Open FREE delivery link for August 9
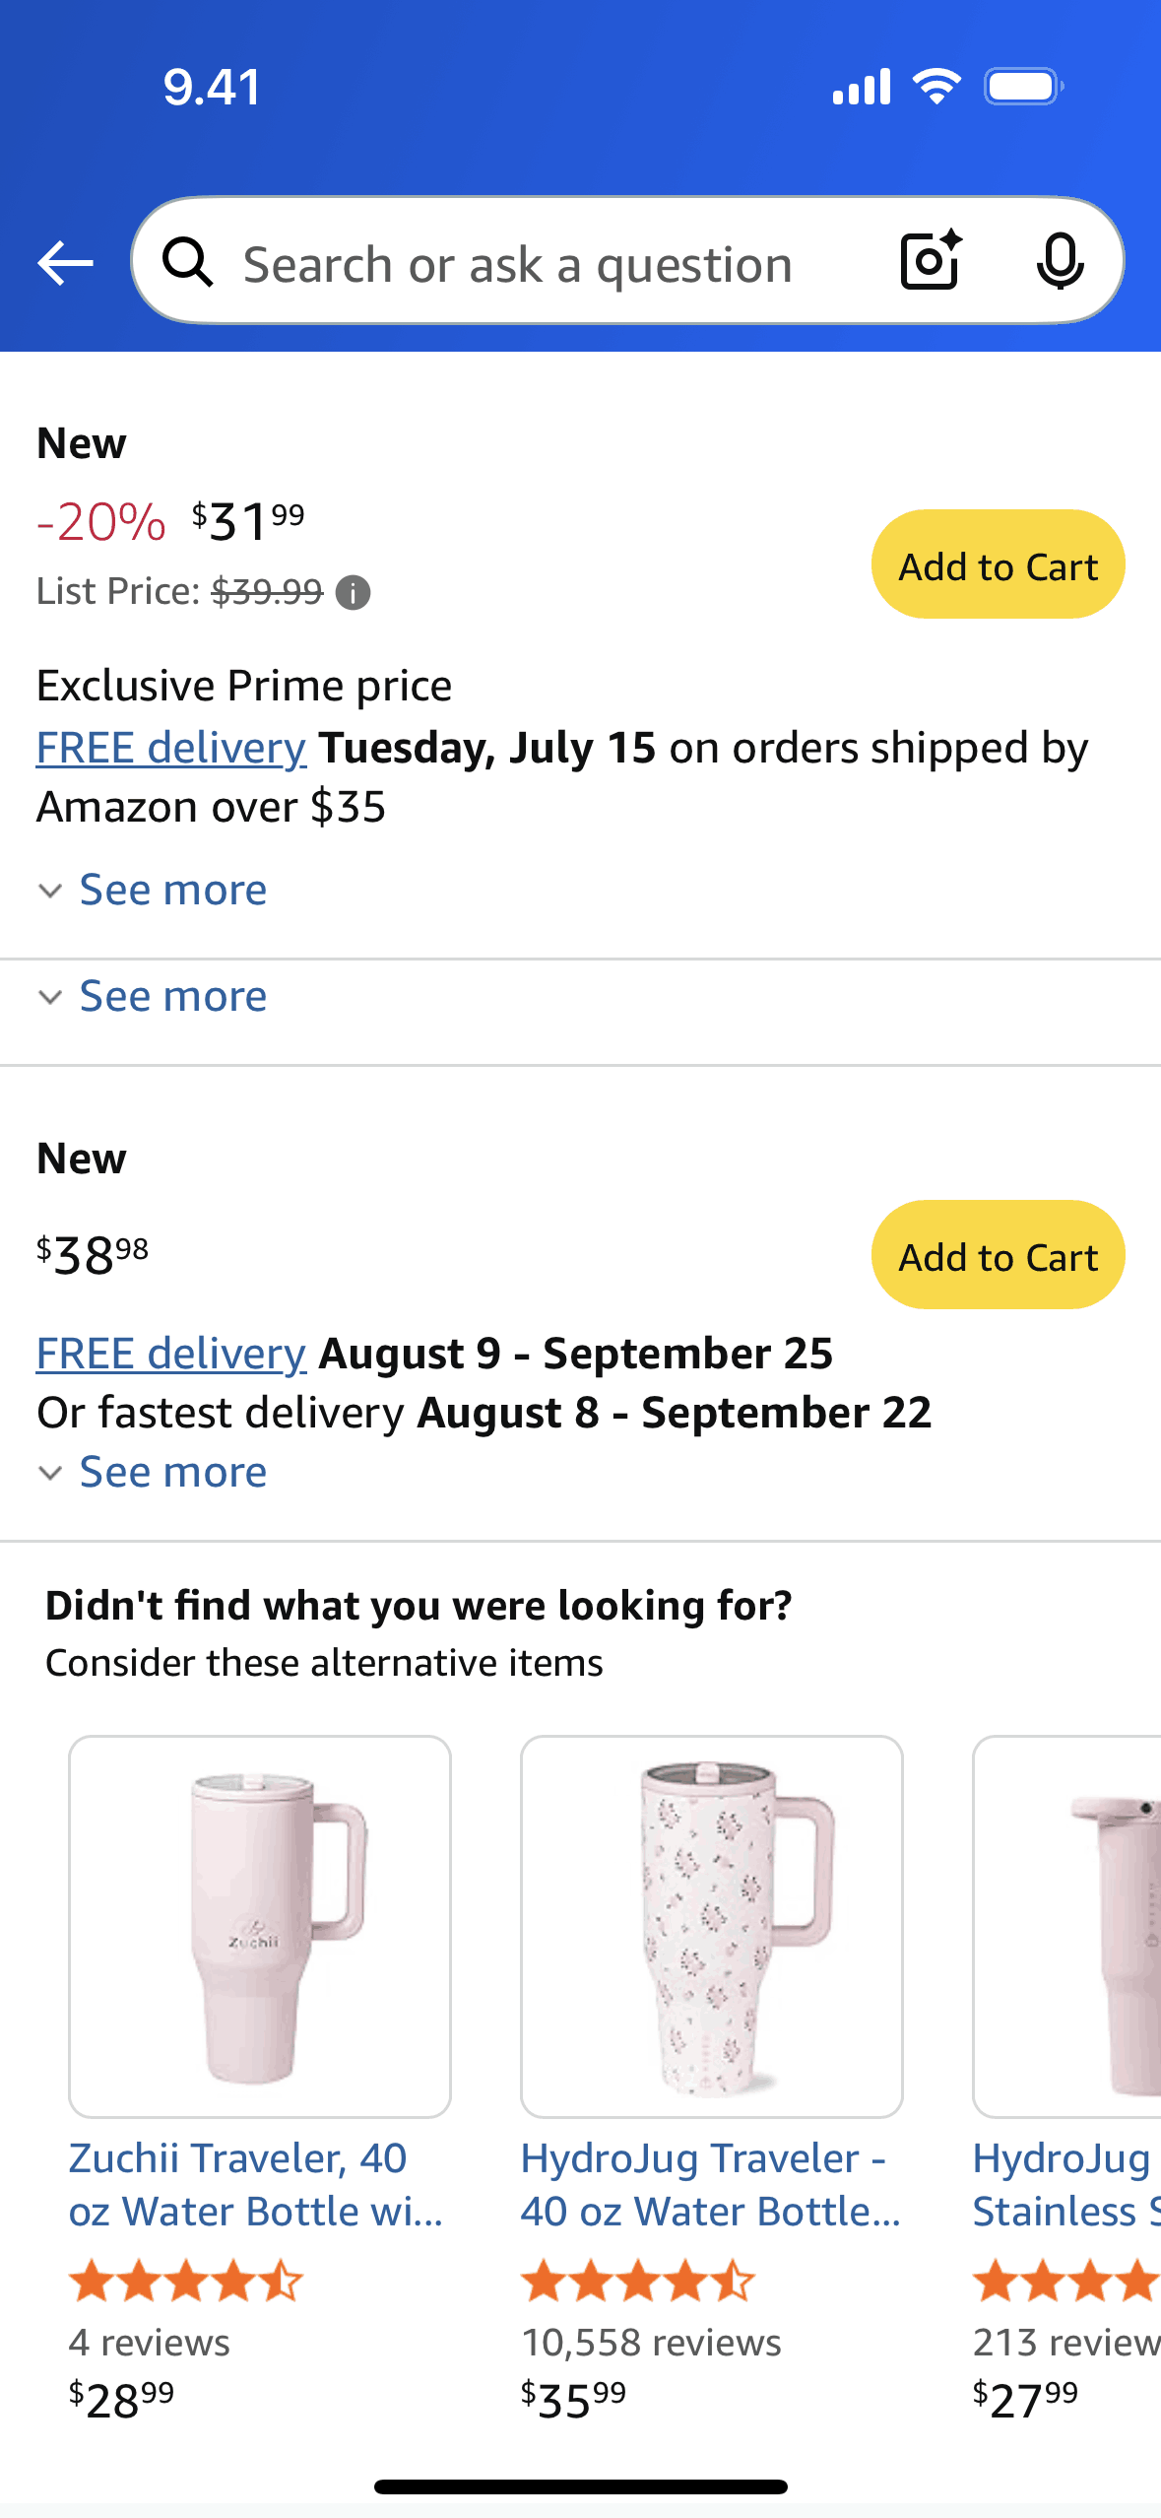Screen dimensions: 1161x2518 (x=171, y=1354)
